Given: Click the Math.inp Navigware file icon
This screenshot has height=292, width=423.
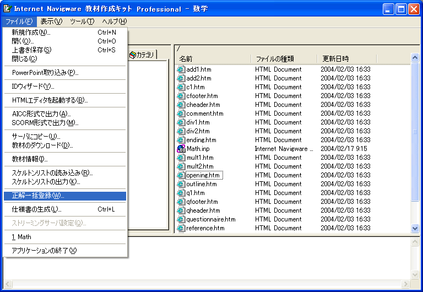Looking at the screenshot, I should [x=181, y=149].
